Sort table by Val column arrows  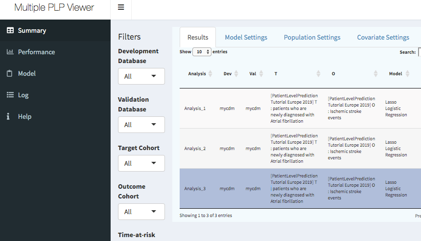261,74
